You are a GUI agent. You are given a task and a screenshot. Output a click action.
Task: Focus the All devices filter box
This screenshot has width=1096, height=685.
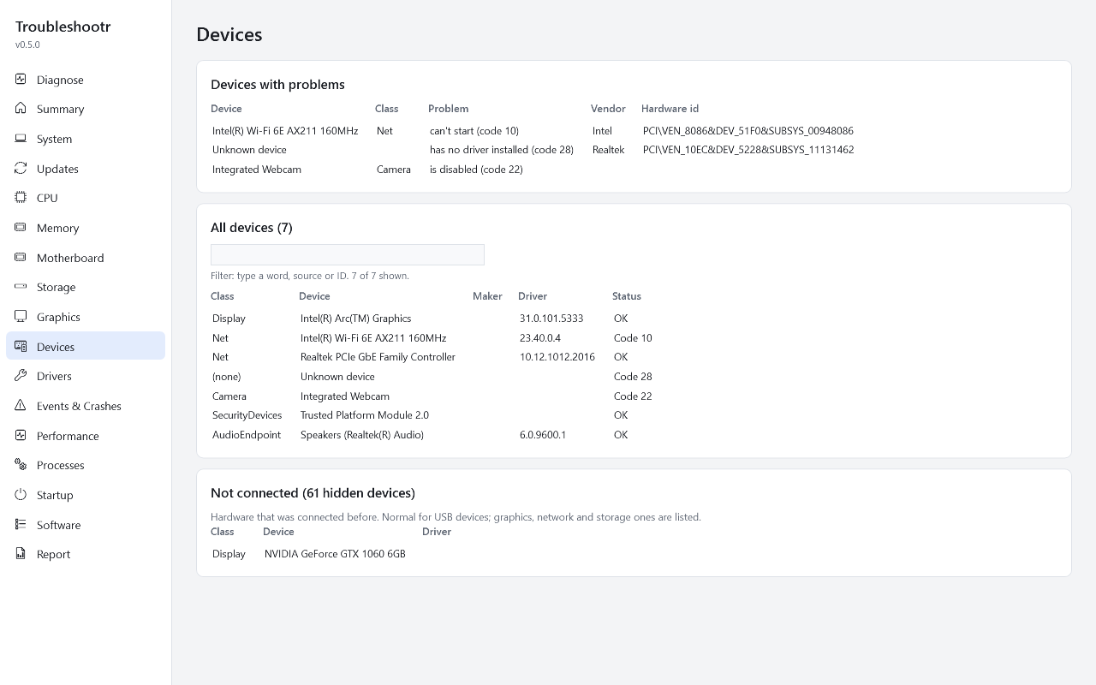348,254
